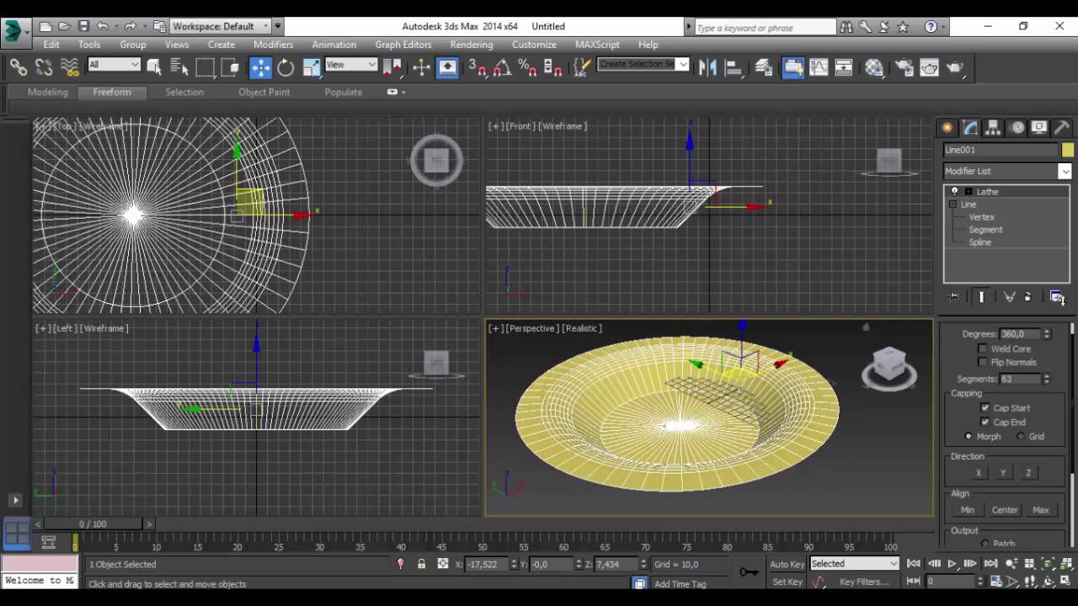Toggle the Angle Snap tool
This screenshot has width=1078, height=606.
click(x=503, y=67)
